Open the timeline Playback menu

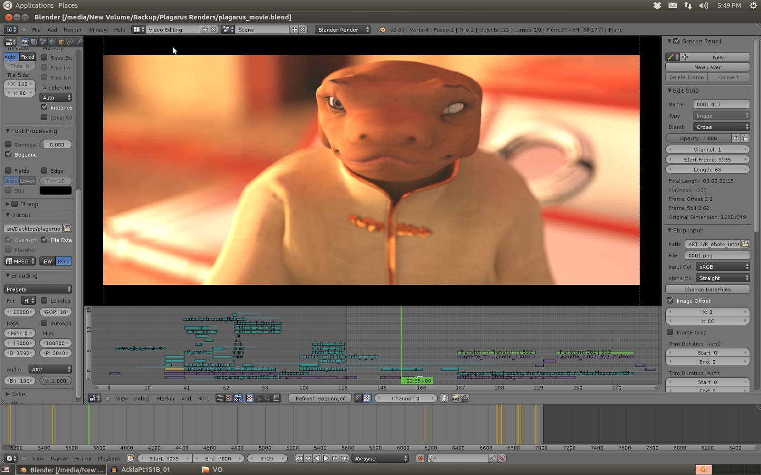click(109, 458)
